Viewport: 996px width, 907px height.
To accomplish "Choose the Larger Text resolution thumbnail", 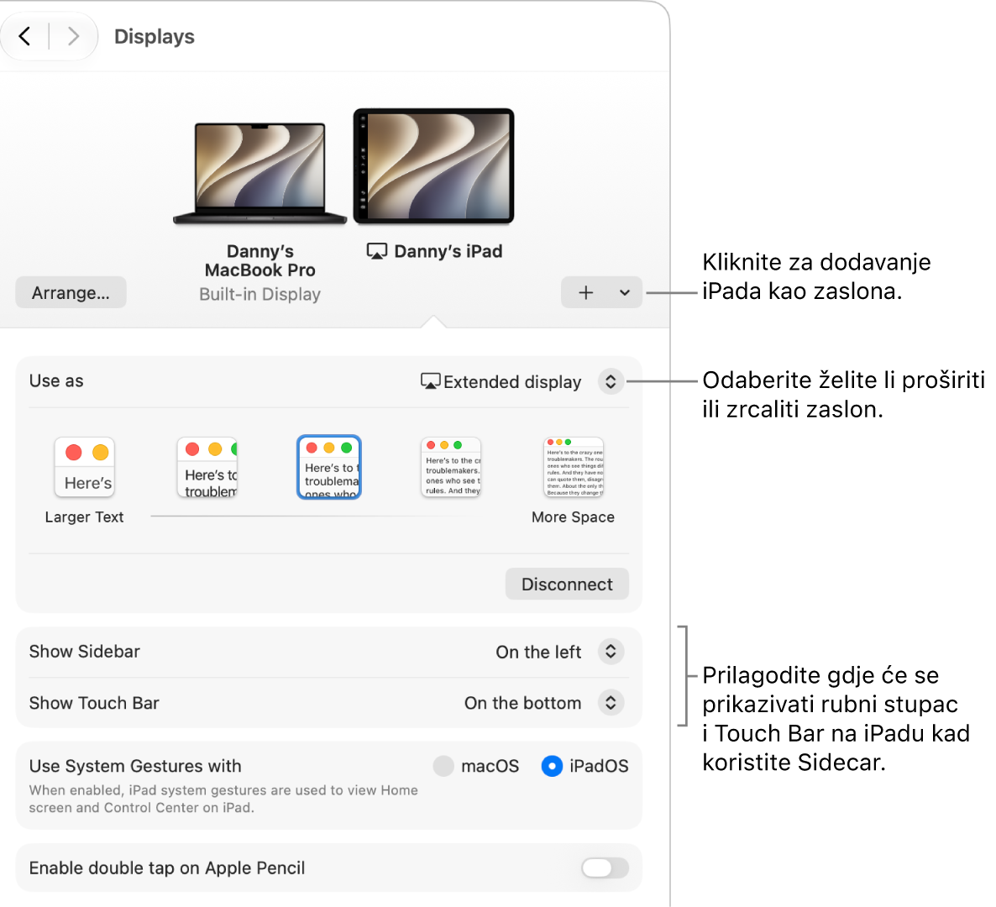I will coord(85,467).
